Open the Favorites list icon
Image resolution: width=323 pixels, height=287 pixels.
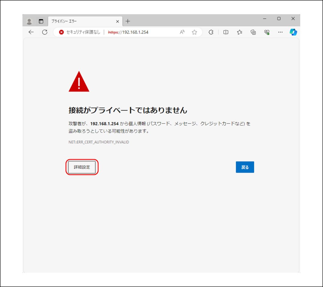[239, 32]
